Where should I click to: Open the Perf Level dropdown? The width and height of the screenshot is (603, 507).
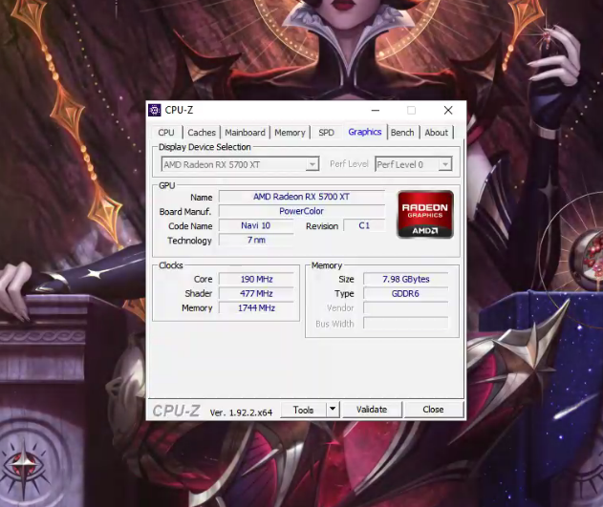tap(445, 164)
